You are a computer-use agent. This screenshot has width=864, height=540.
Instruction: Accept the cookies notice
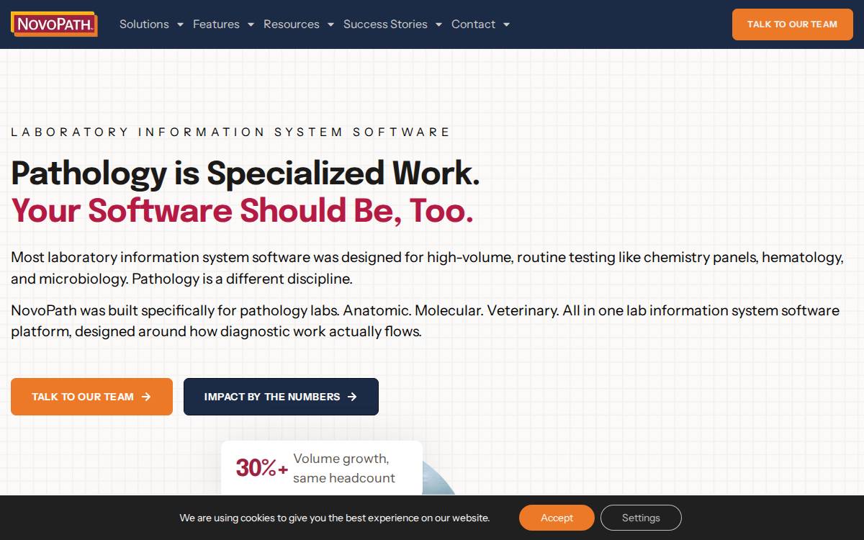[557, 518]
